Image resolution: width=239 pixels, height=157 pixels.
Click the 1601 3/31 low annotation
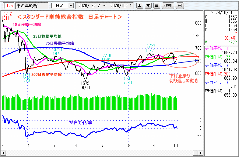pyautogui.click(x=27, y=78)
